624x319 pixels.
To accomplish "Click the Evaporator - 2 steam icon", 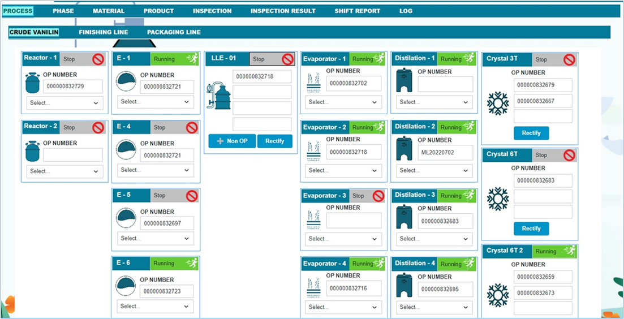I will pos(314,151).
